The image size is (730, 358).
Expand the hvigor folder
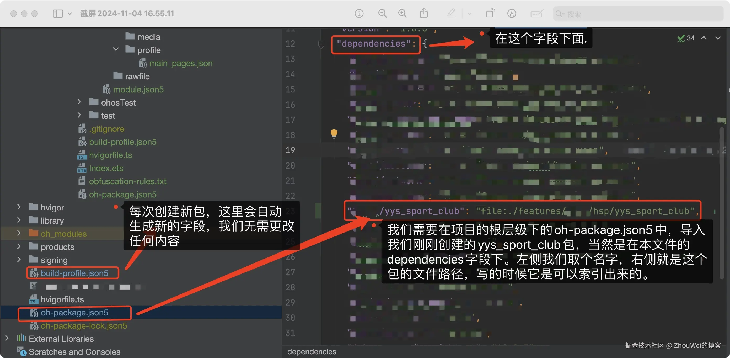point(19,207)
